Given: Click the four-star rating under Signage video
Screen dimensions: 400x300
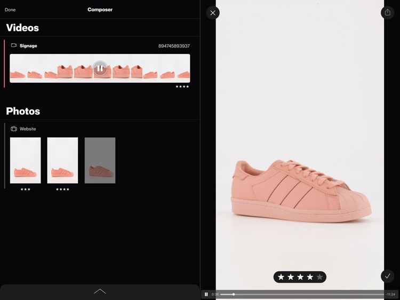Looking at the screenshot, I should pyautogui.click(x=182, y=86).
